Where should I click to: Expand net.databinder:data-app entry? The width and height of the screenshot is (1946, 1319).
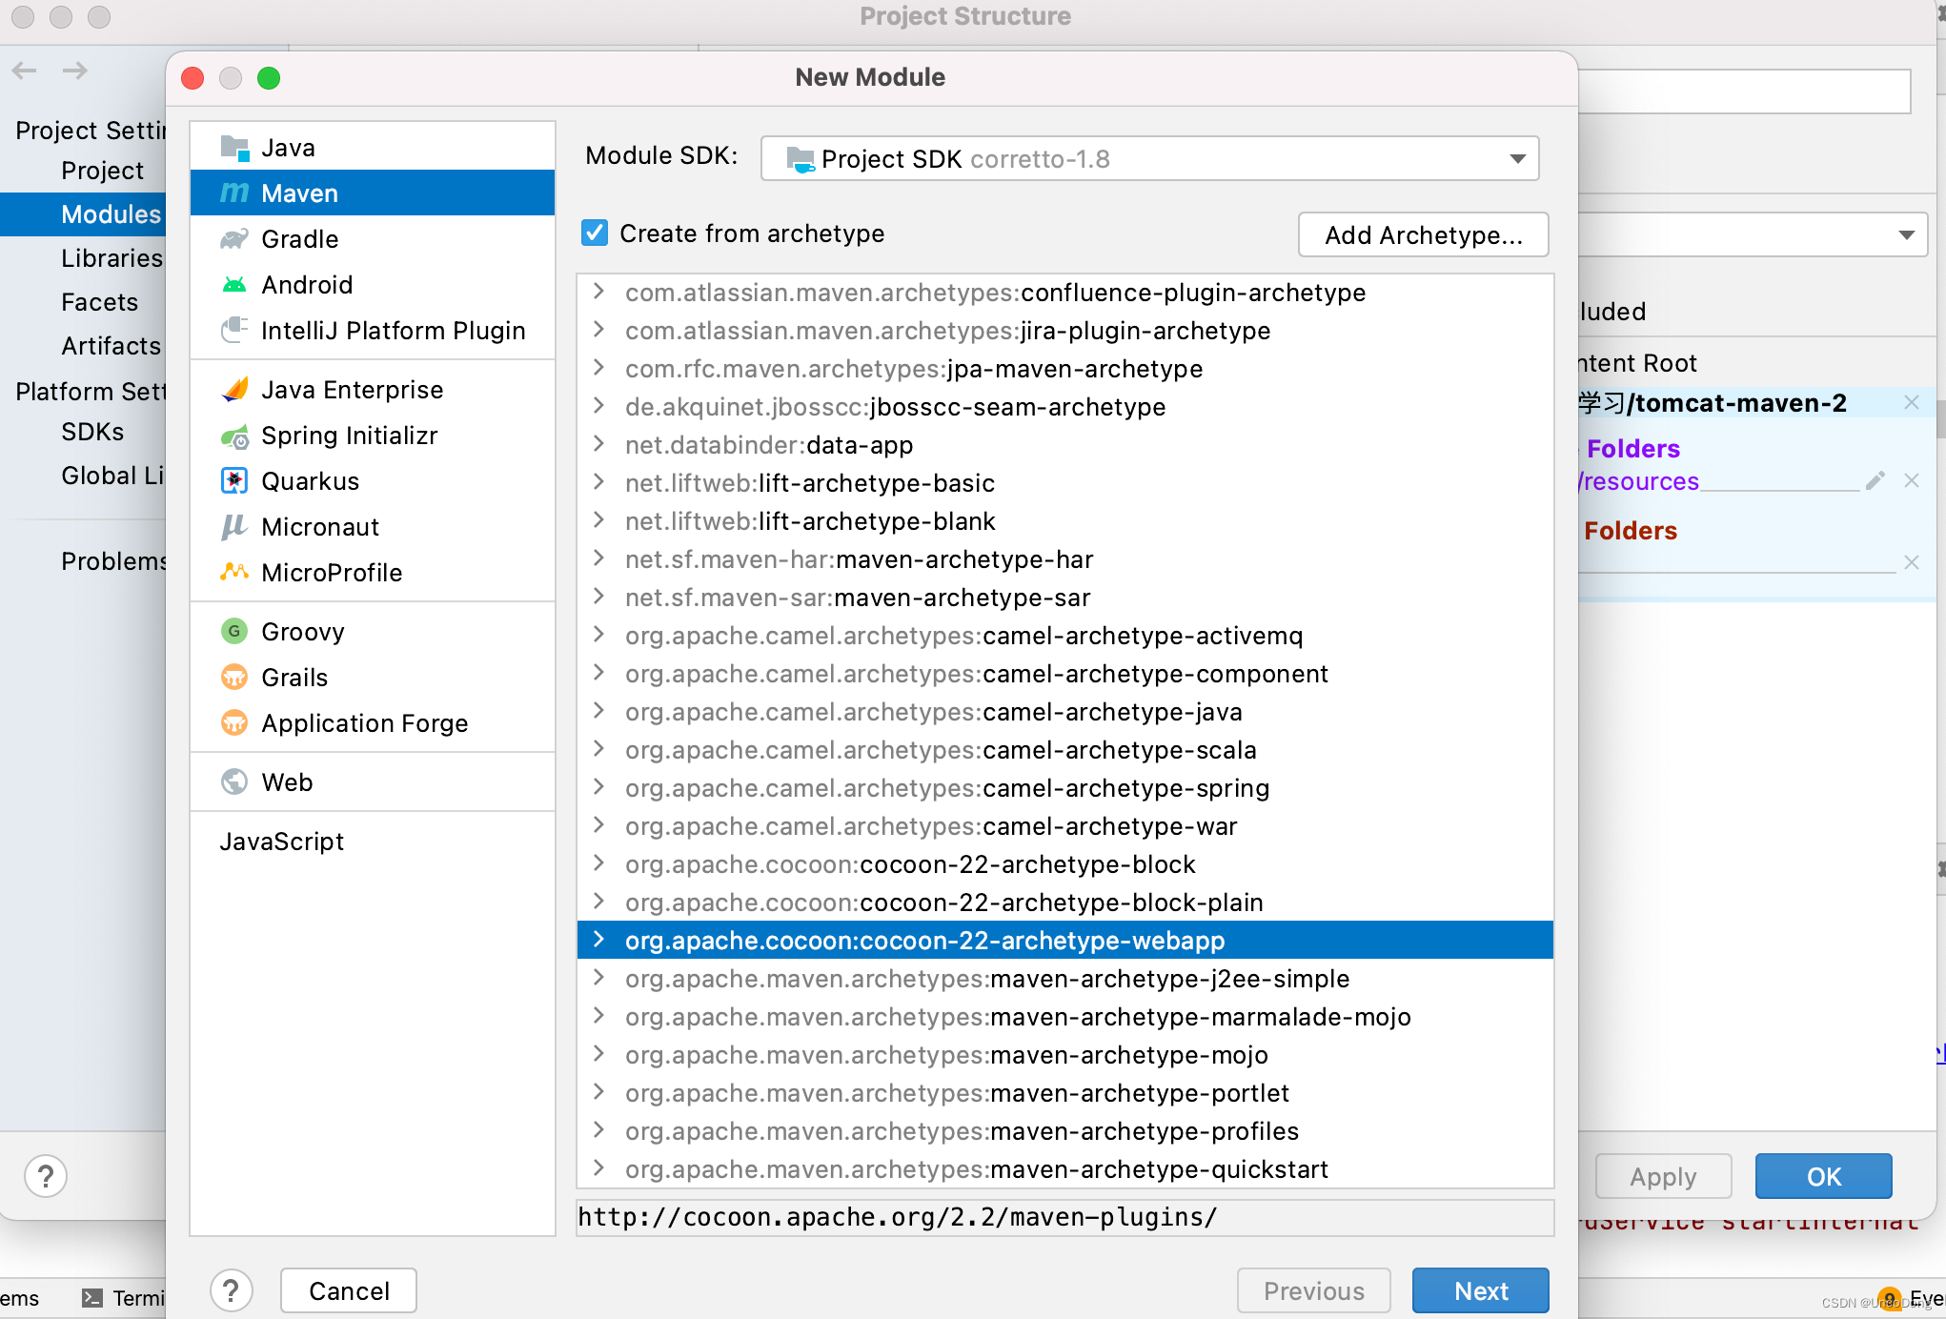point(598,444)
